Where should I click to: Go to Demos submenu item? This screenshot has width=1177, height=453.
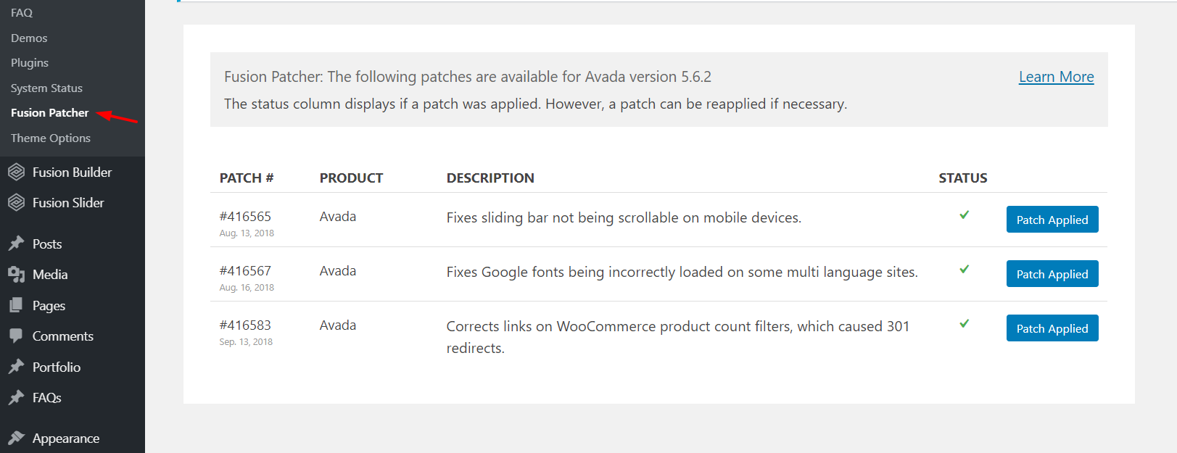(29, 38)
